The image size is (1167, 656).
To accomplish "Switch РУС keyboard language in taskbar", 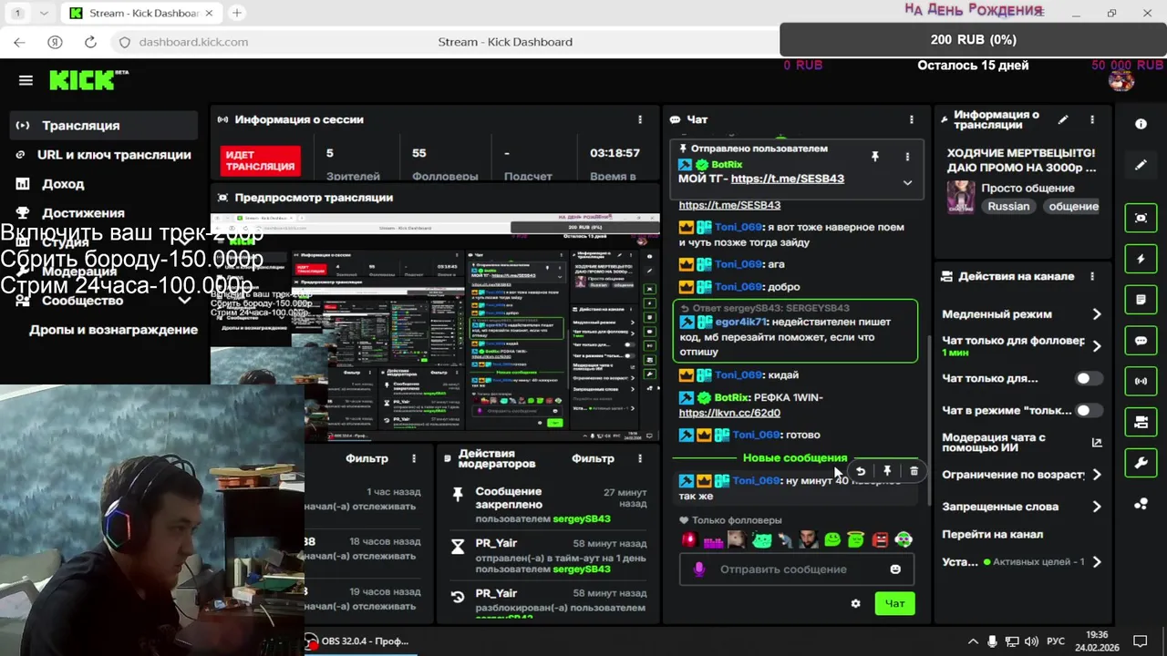I will coord(1056,641).
